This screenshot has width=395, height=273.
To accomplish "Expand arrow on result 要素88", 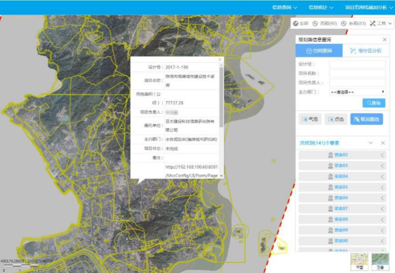I will (x=383, y=219).
